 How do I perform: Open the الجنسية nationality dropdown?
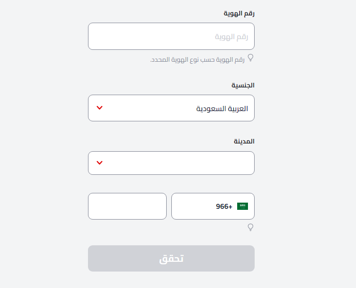[171, 108]
